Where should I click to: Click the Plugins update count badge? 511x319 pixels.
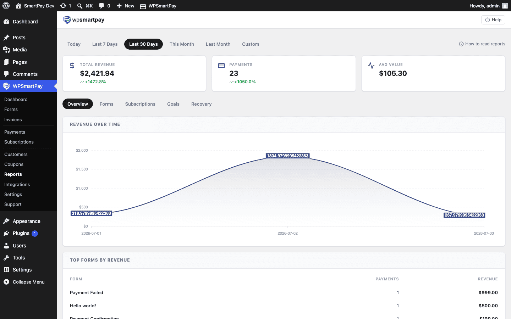[35, 234]
